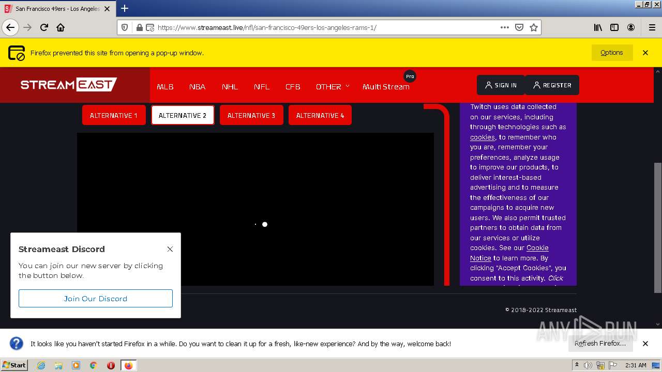Open Firefox account icon

point(631,27)
